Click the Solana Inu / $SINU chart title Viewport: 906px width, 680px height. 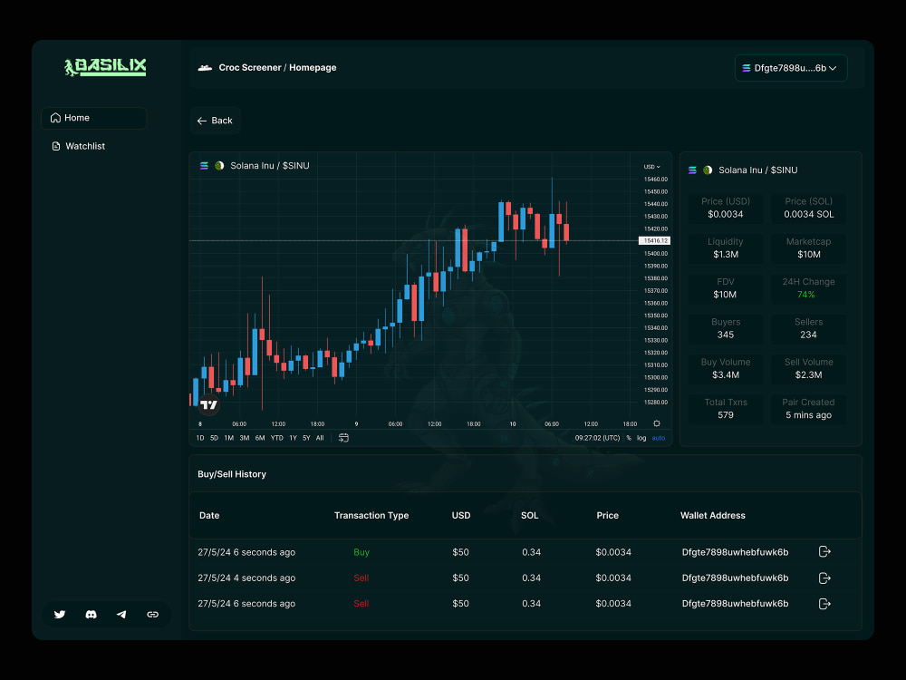[x=270, y=166]
